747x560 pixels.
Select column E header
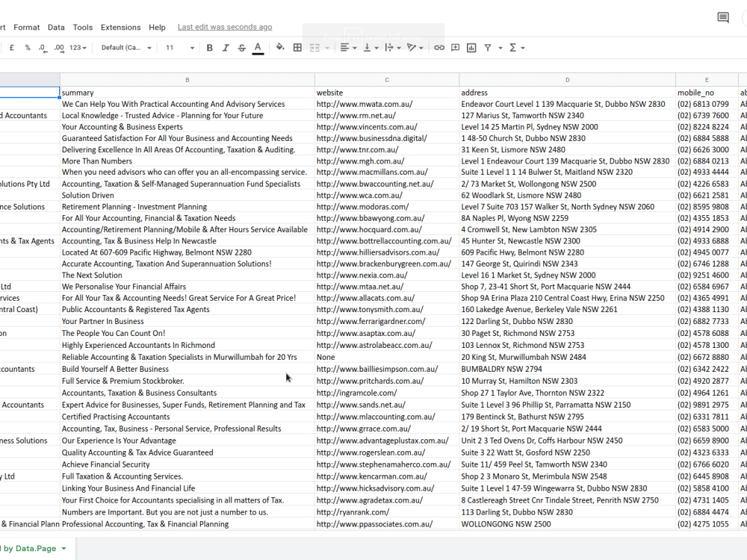point(707,80)
